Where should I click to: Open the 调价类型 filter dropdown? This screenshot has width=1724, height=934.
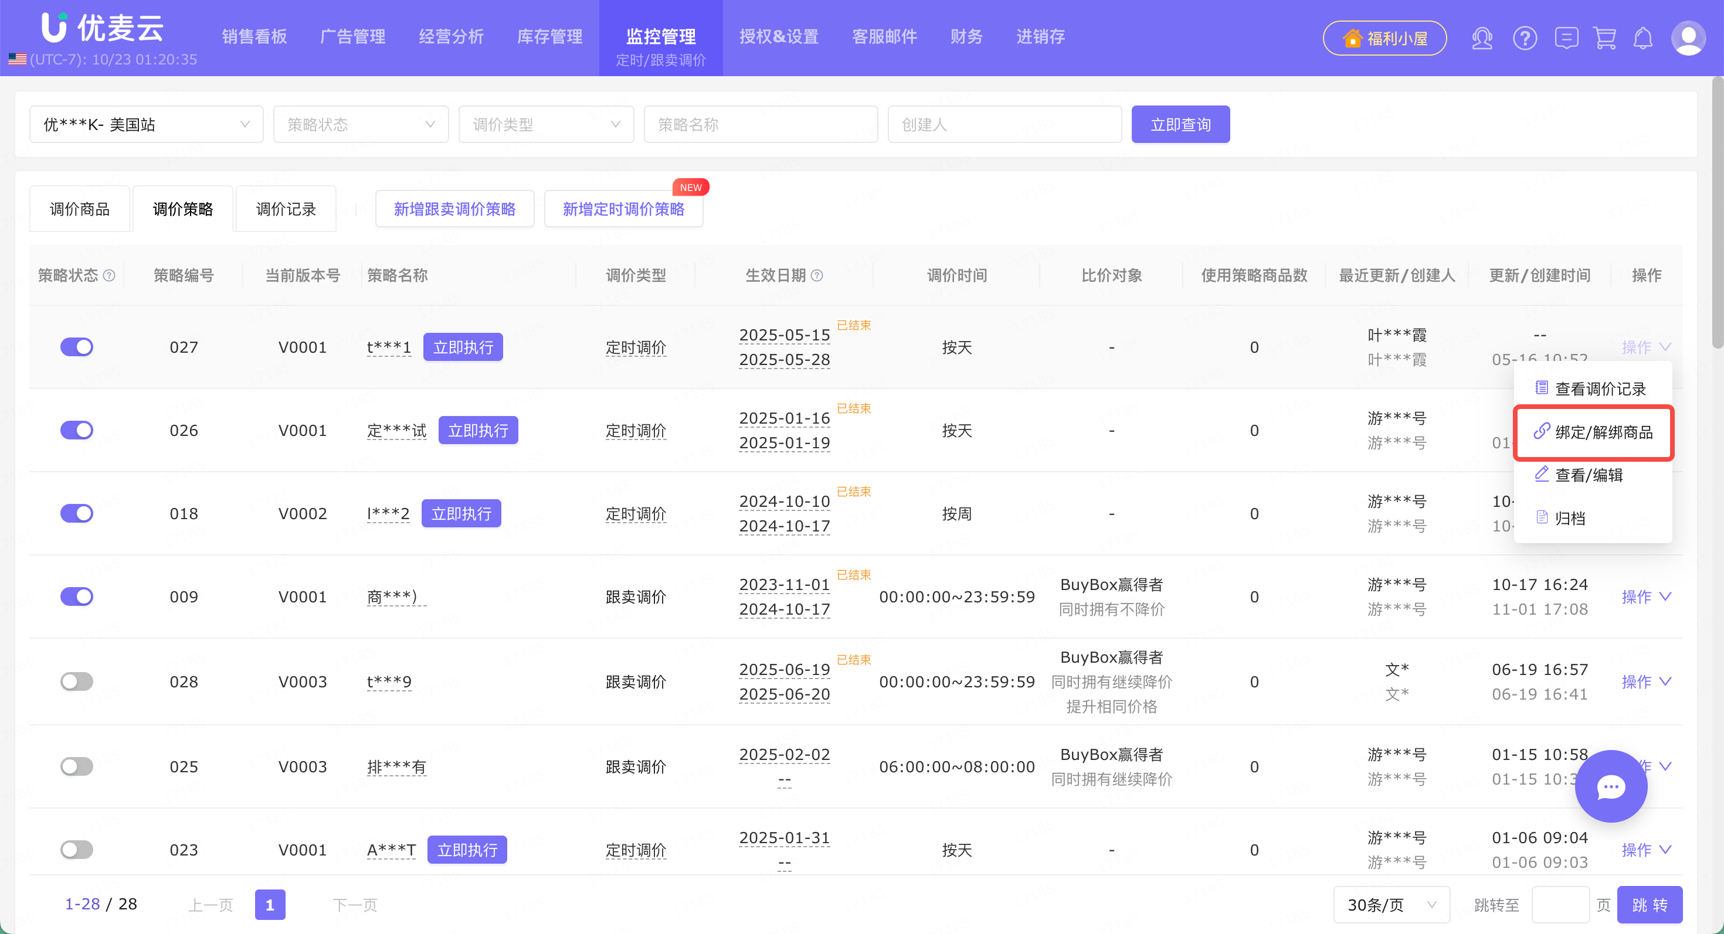546,124
